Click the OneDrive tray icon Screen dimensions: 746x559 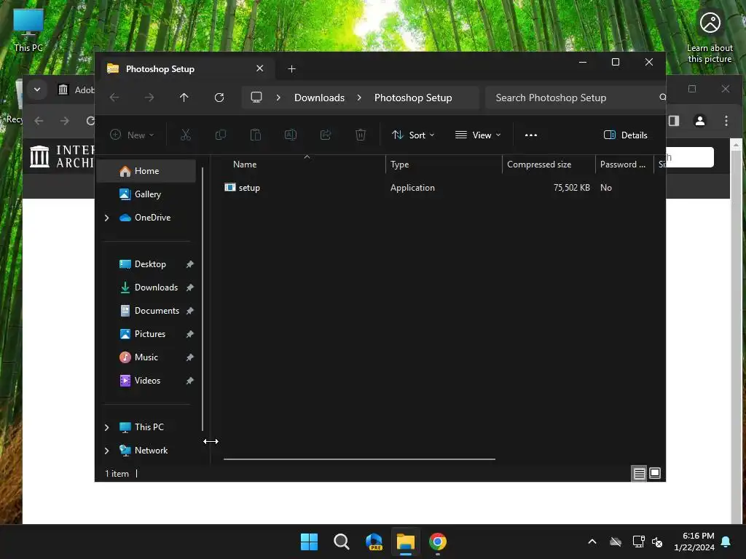pyautogui.click(x=616, y=542)
